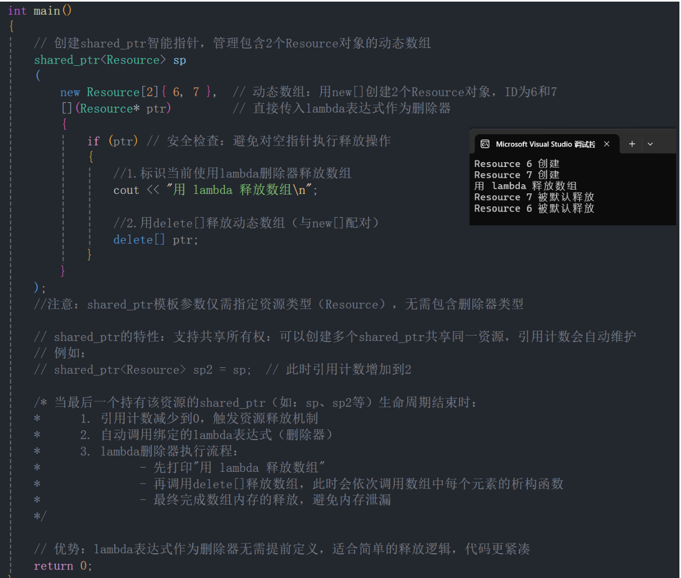Select the Microsoft Visual Studio debug console tab
The height and width of the screenshot is (578, 681).
(546, 144)
